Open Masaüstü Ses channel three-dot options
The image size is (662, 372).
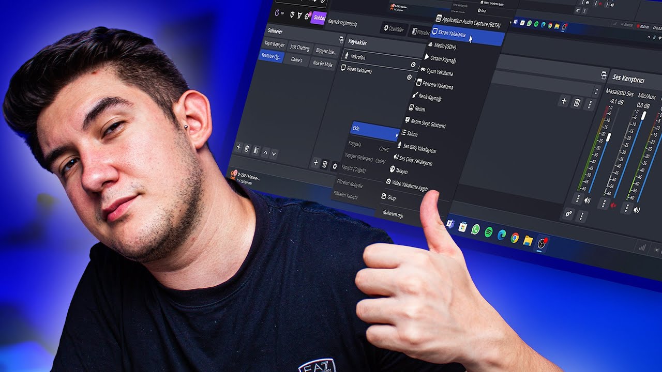[x=578, y=198]
